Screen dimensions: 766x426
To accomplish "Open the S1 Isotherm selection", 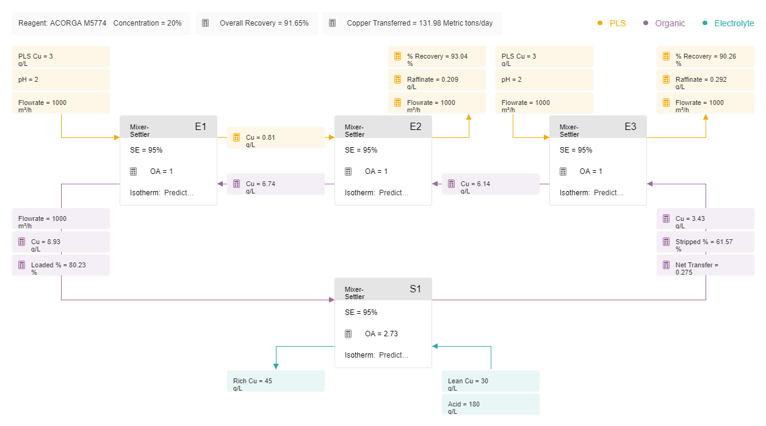I will tap(377, 355).
